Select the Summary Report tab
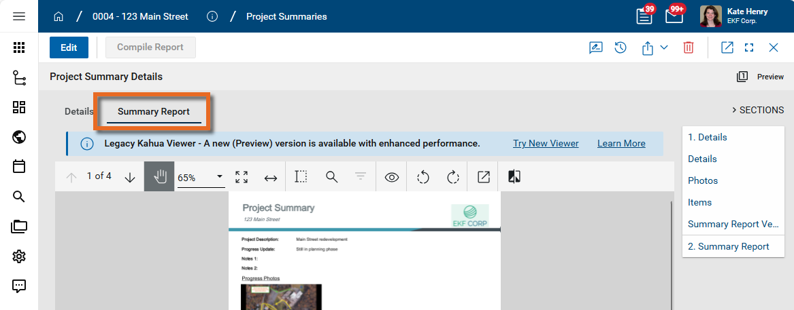Viewport: 794px width, 310px height. coord(154,111)
